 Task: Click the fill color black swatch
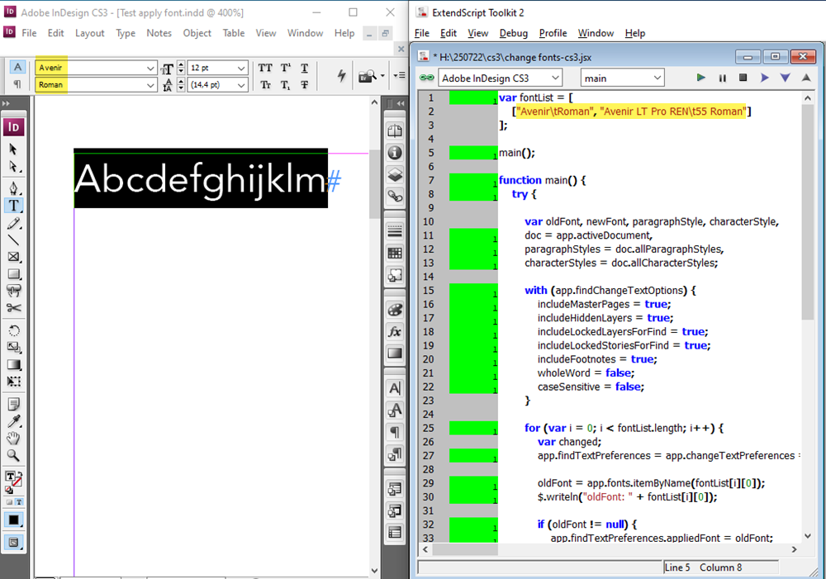(x=13, y=520)
